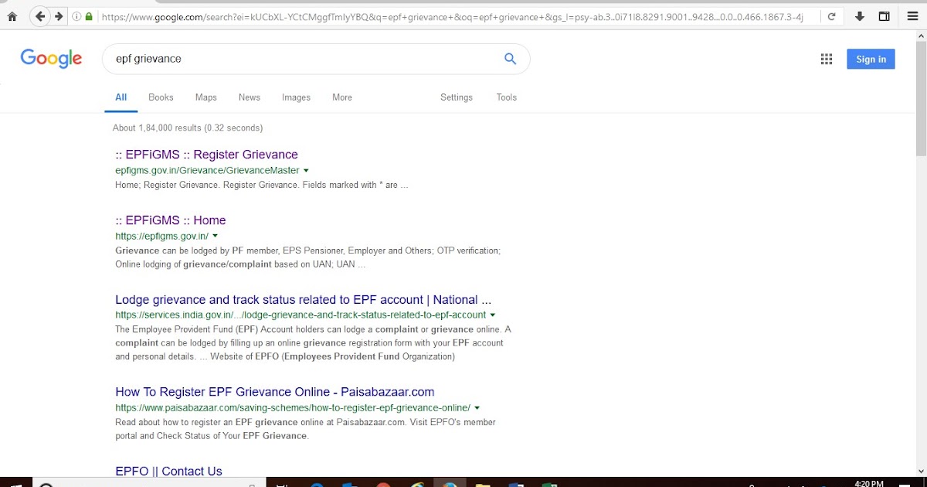Click the scrollbar down arrow
Image resolution: width=927 pixels, height=487 pixels.
pos(921,471)
